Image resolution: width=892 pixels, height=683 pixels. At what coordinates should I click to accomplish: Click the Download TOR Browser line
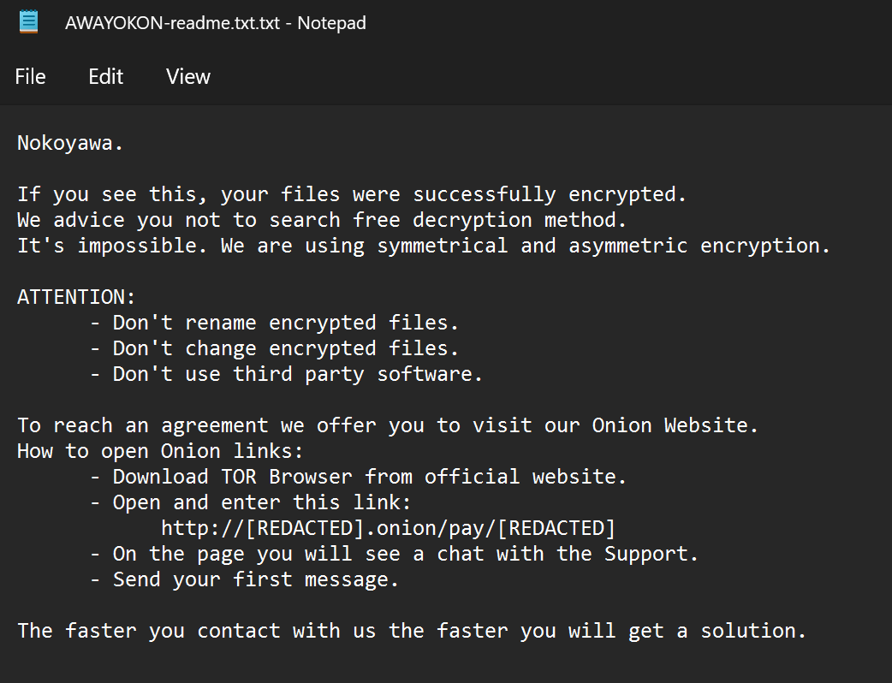pos(370,478)
